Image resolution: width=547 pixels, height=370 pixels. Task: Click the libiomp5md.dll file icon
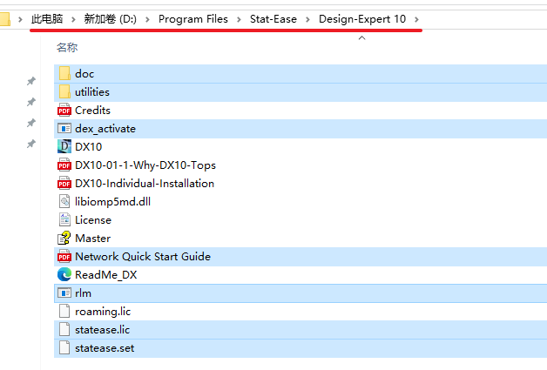point(64,202)
